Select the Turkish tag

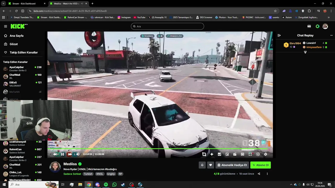coord(88,174)
